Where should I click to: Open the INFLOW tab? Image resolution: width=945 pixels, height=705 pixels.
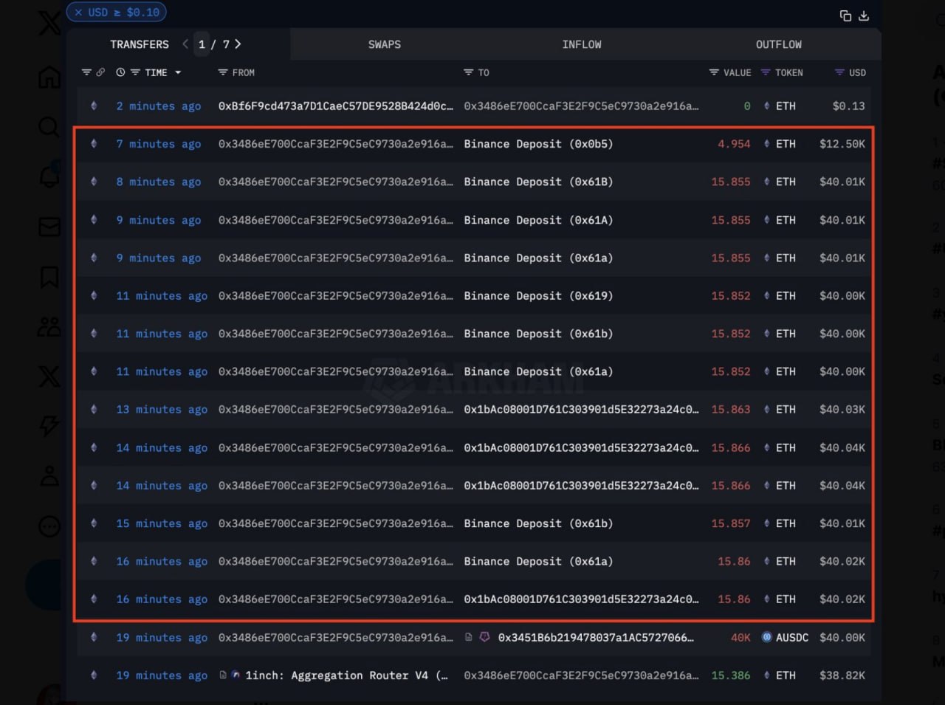pyautogui.click(x=582, y=44)
